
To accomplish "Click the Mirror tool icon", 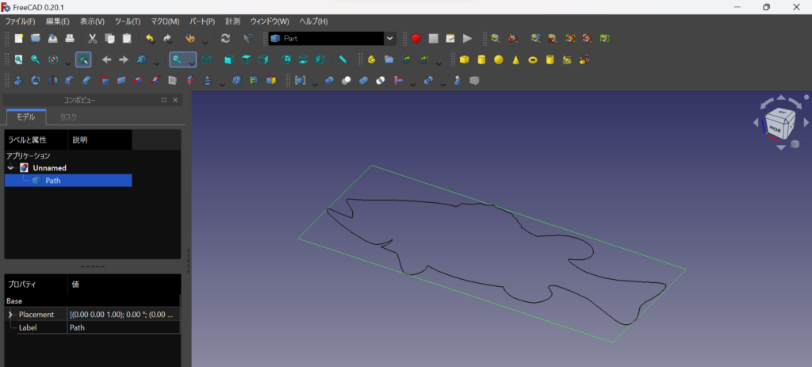I will point(52,81).
